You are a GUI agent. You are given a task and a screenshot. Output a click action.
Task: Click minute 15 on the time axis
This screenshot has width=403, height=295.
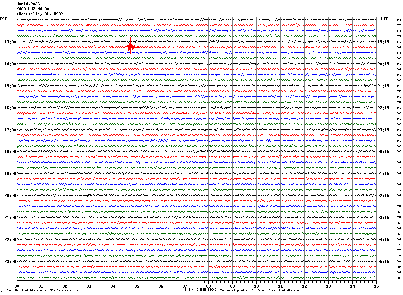376,286
